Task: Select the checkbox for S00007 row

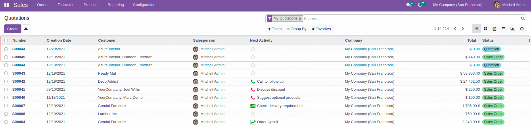Action: click(6, 106)
